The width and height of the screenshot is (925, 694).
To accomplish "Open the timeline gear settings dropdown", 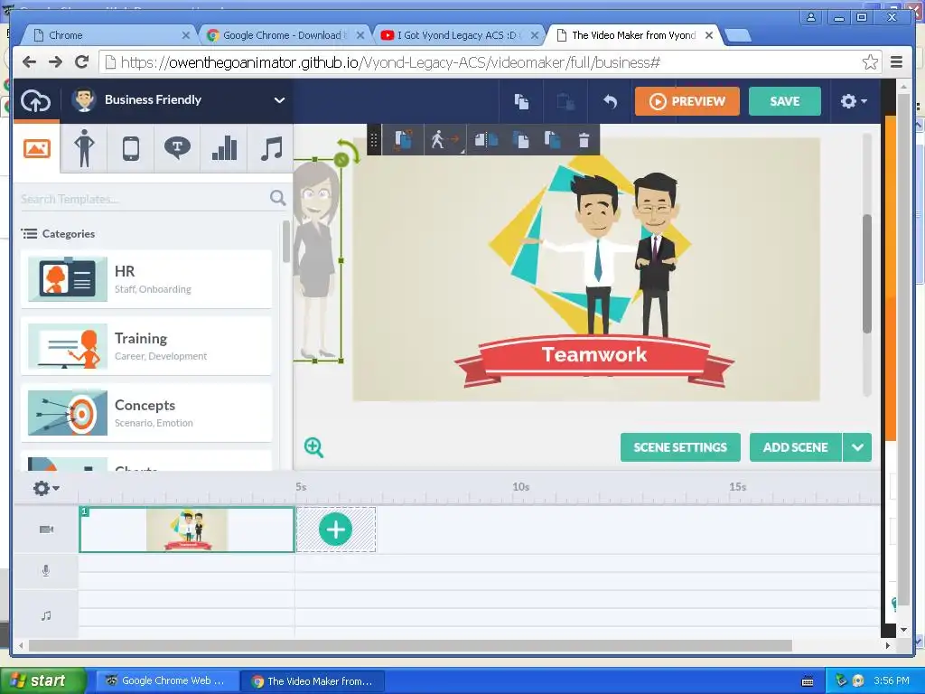I will (x=46, y=488).
